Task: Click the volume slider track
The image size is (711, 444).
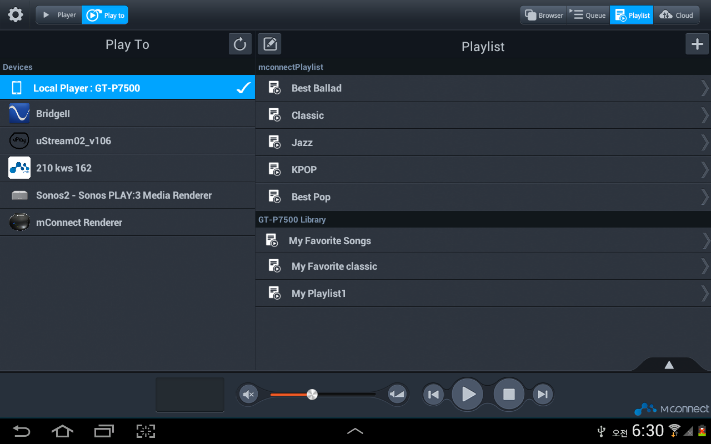Action: point(323,395)
